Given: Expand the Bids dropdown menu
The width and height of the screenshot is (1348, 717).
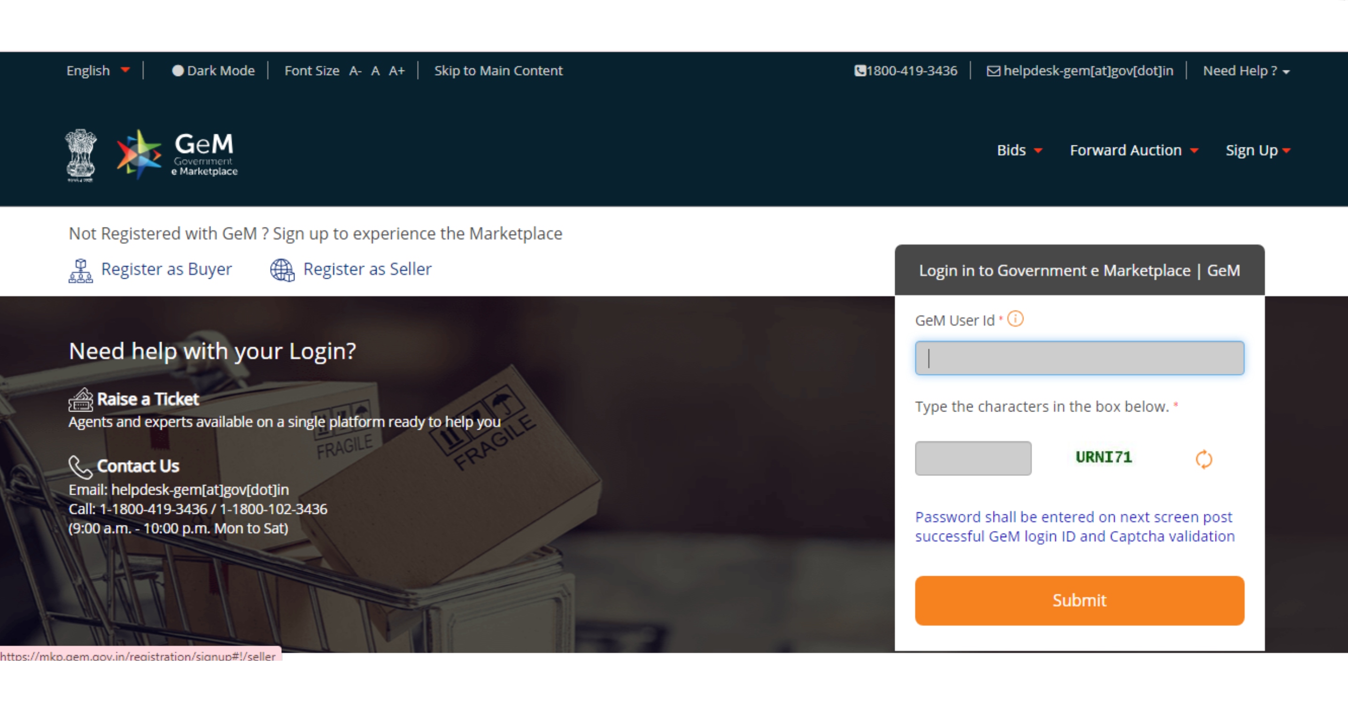Looking at the screenshot, I should point(1017,150).
